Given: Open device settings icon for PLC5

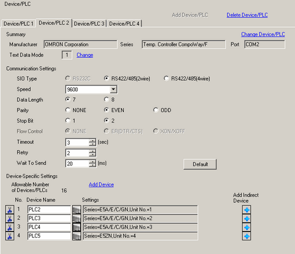Looking at the screenshot, I should point(77,236).
